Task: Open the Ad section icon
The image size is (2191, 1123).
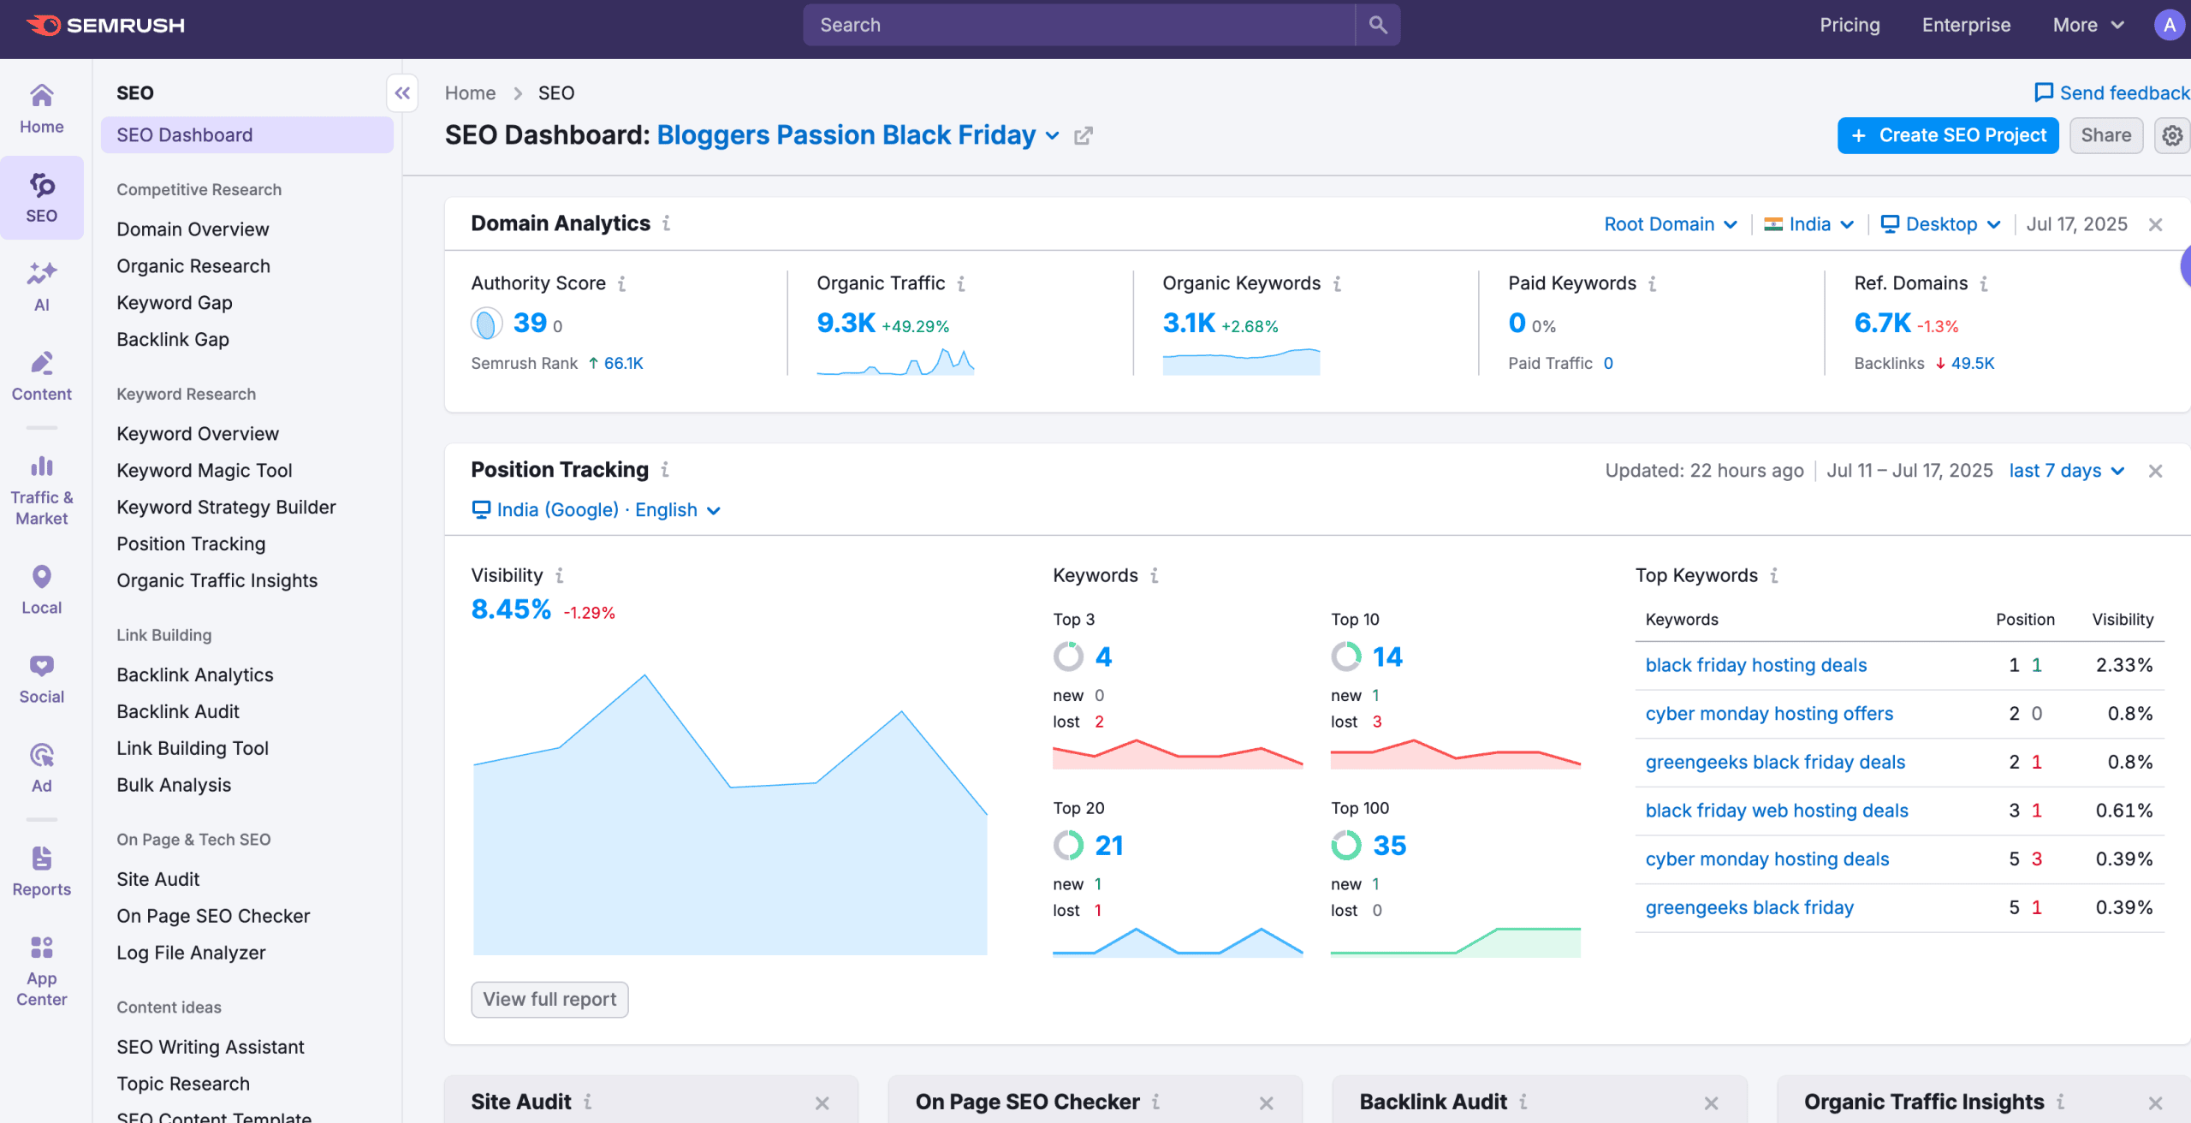Action: click(42, 768)
